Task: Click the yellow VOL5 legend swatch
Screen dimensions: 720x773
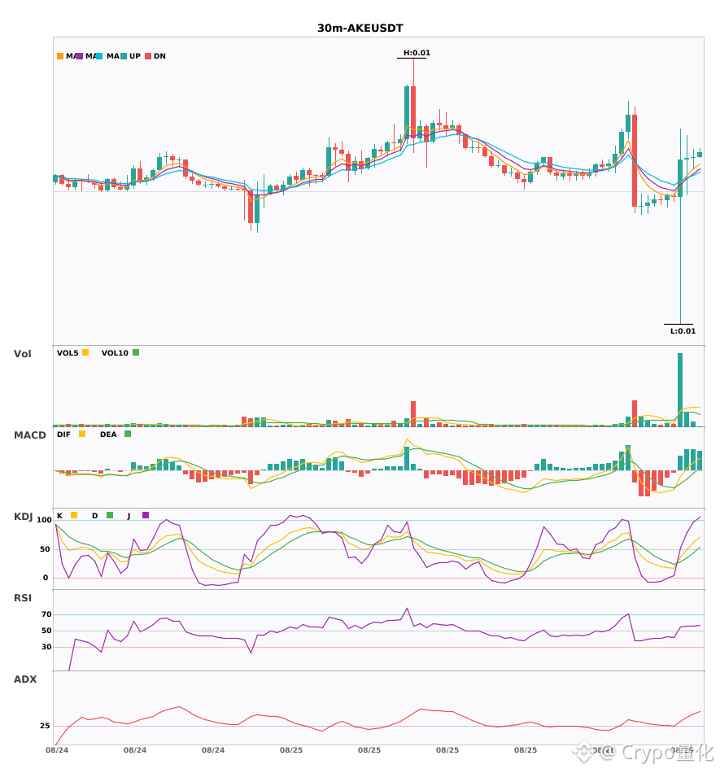Action: coord(85,352)
